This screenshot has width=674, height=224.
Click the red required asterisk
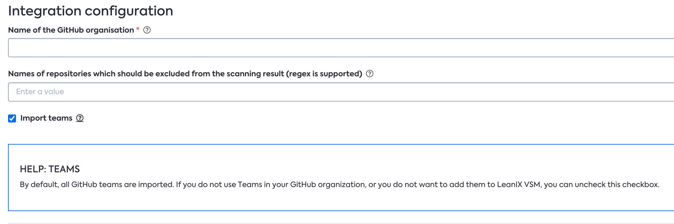pos(138,29)
